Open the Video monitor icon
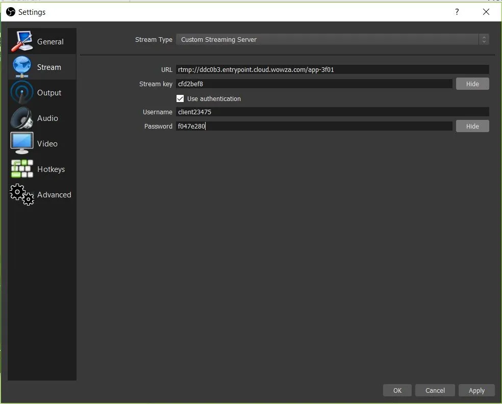The height and width of the screenshot is (404, 502). pos(22,143)
